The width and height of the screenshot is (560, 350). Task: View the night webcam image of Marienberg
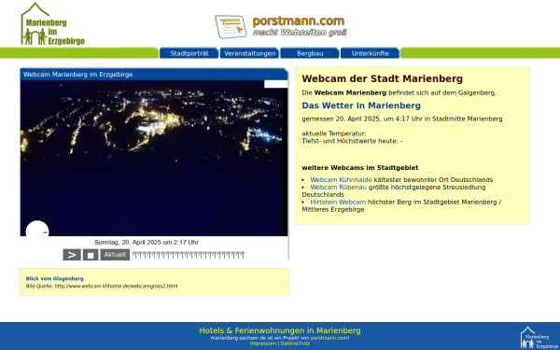tap(154, 158)
